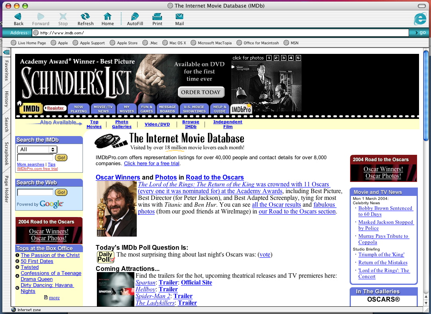Expand the All search category dropdown
431x314 pixels.
pos(37,149)
